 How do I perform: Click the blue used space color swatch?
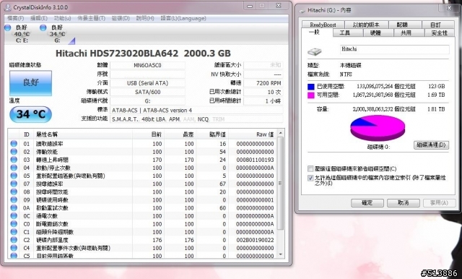311,87
